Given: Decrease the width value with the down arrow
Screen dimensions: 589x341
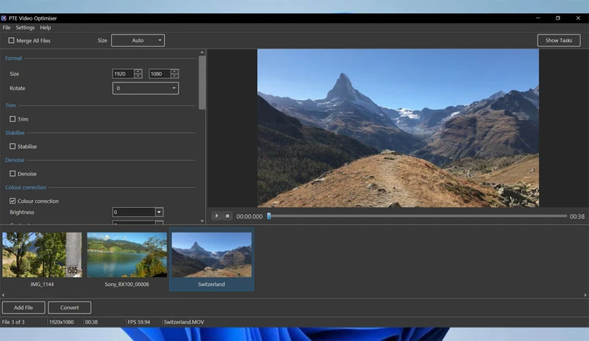Looking at the screenshot, I should [x=138, y=76].
